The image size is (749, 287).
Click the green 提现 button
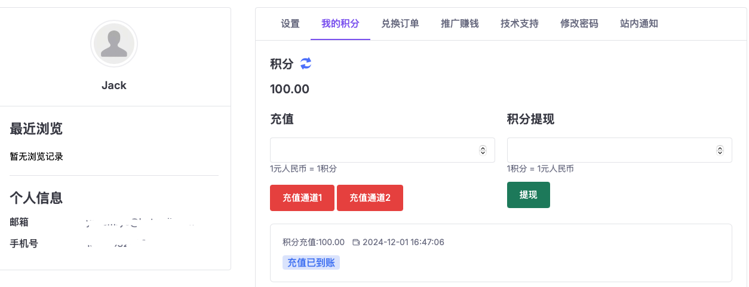click(529, 195)
